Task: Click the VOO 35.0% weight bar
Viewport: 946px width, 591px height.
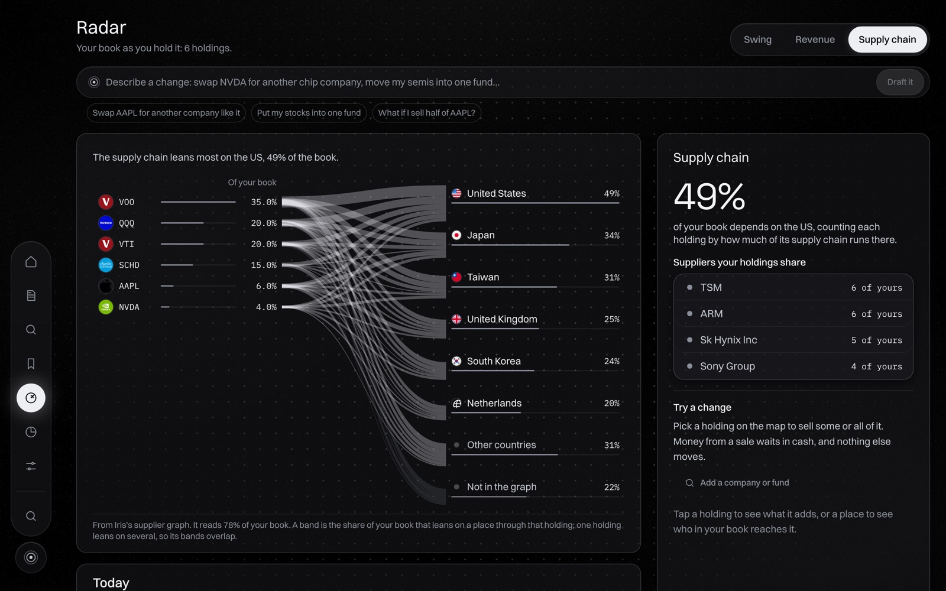Action: tap(198, 202)
